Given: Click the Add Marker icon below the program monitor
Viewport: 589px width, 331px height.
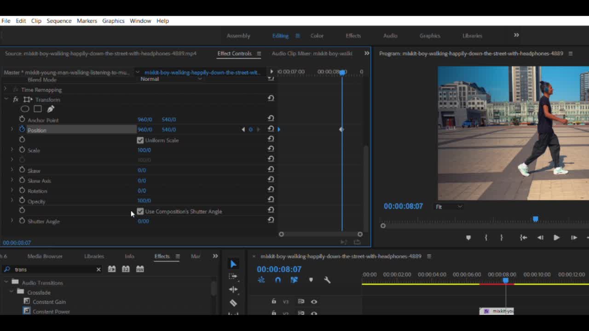Looking at the screenshot, I should pyautogui.click(x=468, y=238).
